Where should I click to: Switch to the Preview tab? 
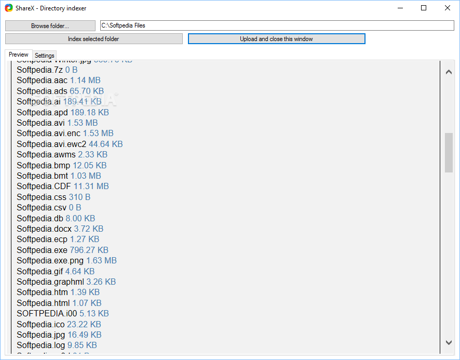[x=19, y=55]
